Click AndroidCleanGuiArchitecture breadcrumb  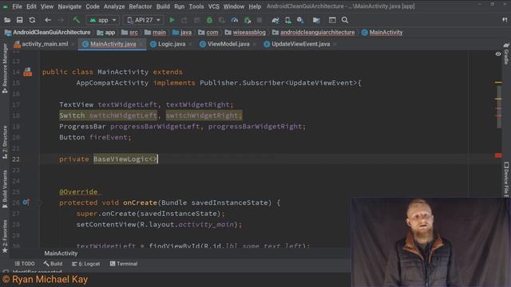tap(48, 32)
